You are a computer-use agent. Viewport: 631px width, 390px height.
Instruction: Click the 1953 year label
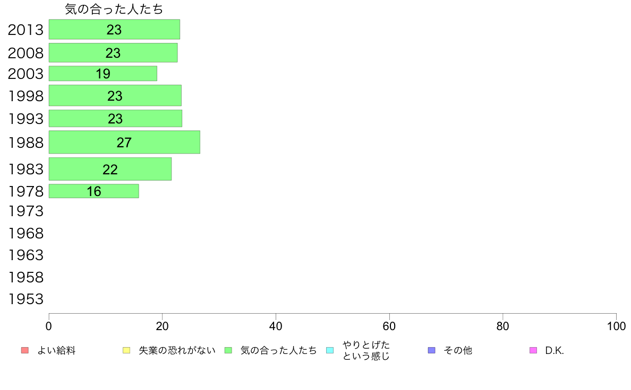(x=25, y=299)
